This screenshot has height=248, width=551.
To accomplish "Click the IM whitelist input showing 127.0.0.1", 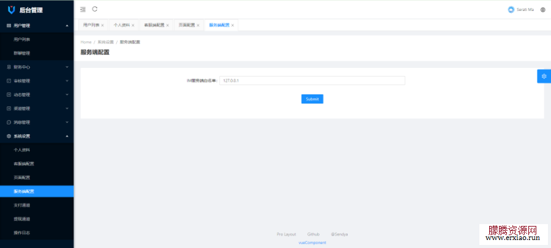I will pos(312,80).
